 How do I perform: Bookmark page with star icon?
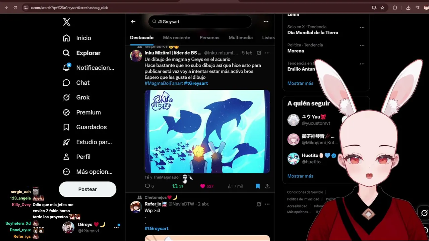[382, 7]
